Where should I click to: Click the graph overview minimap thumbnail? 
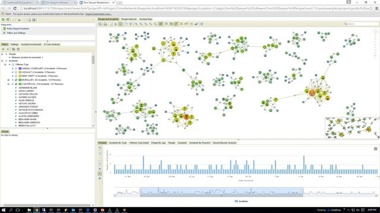[352, 128]
